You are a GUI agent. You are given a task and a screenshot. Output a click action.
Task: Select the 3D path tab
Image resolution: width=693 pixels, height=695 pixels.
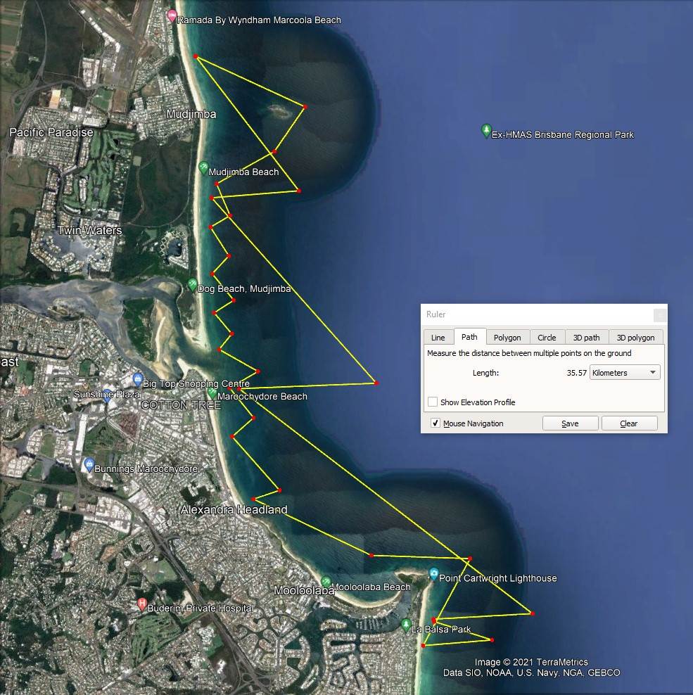tap(586, 338)
